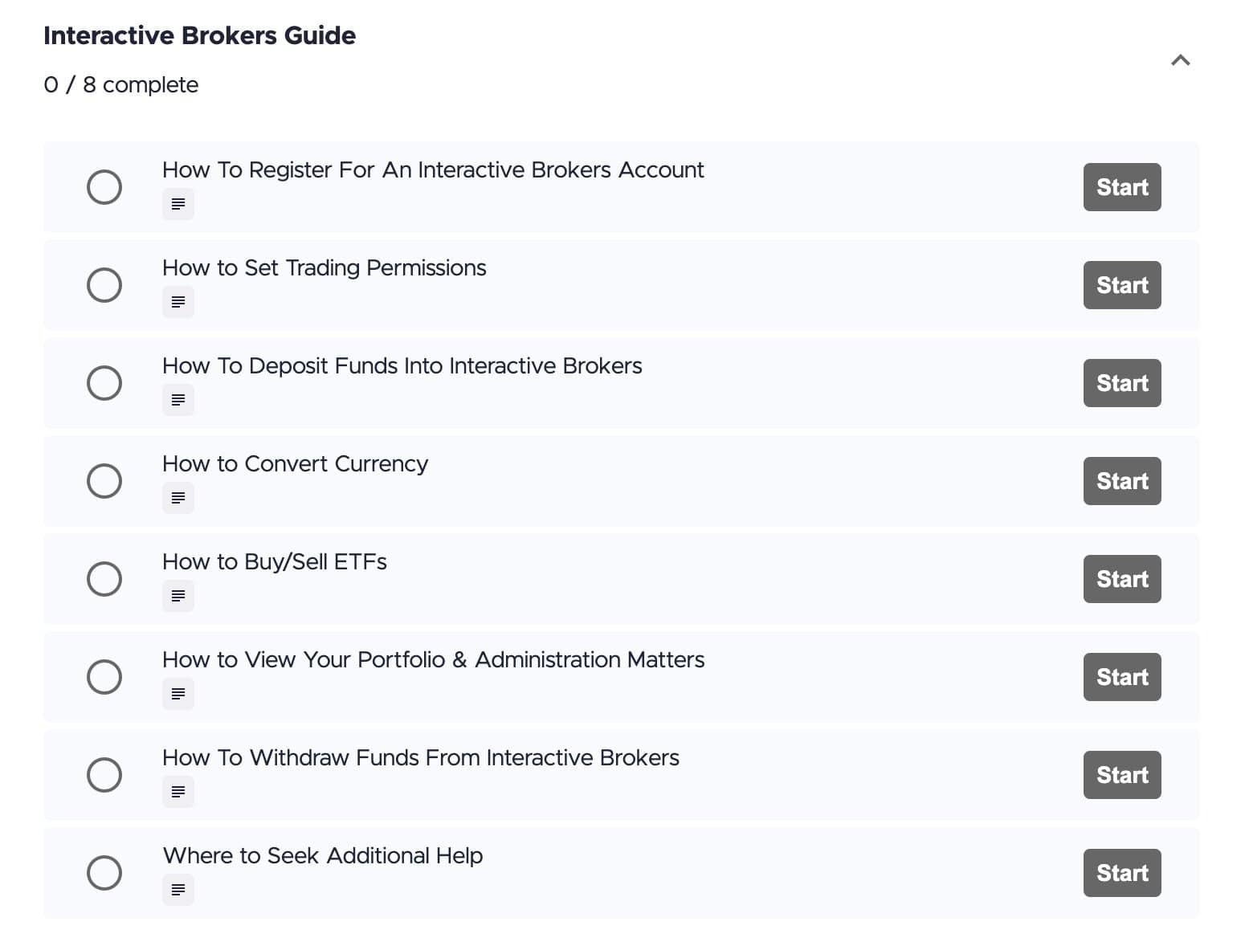1245x946 pixels.
Task: Start the Set Trading Permissions lesson
Action: pyautogui.click(x=1121, y=285)
